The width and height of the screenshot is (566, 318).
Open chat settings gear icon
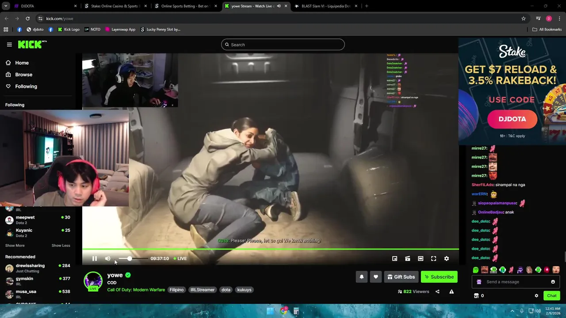[536, 295]
